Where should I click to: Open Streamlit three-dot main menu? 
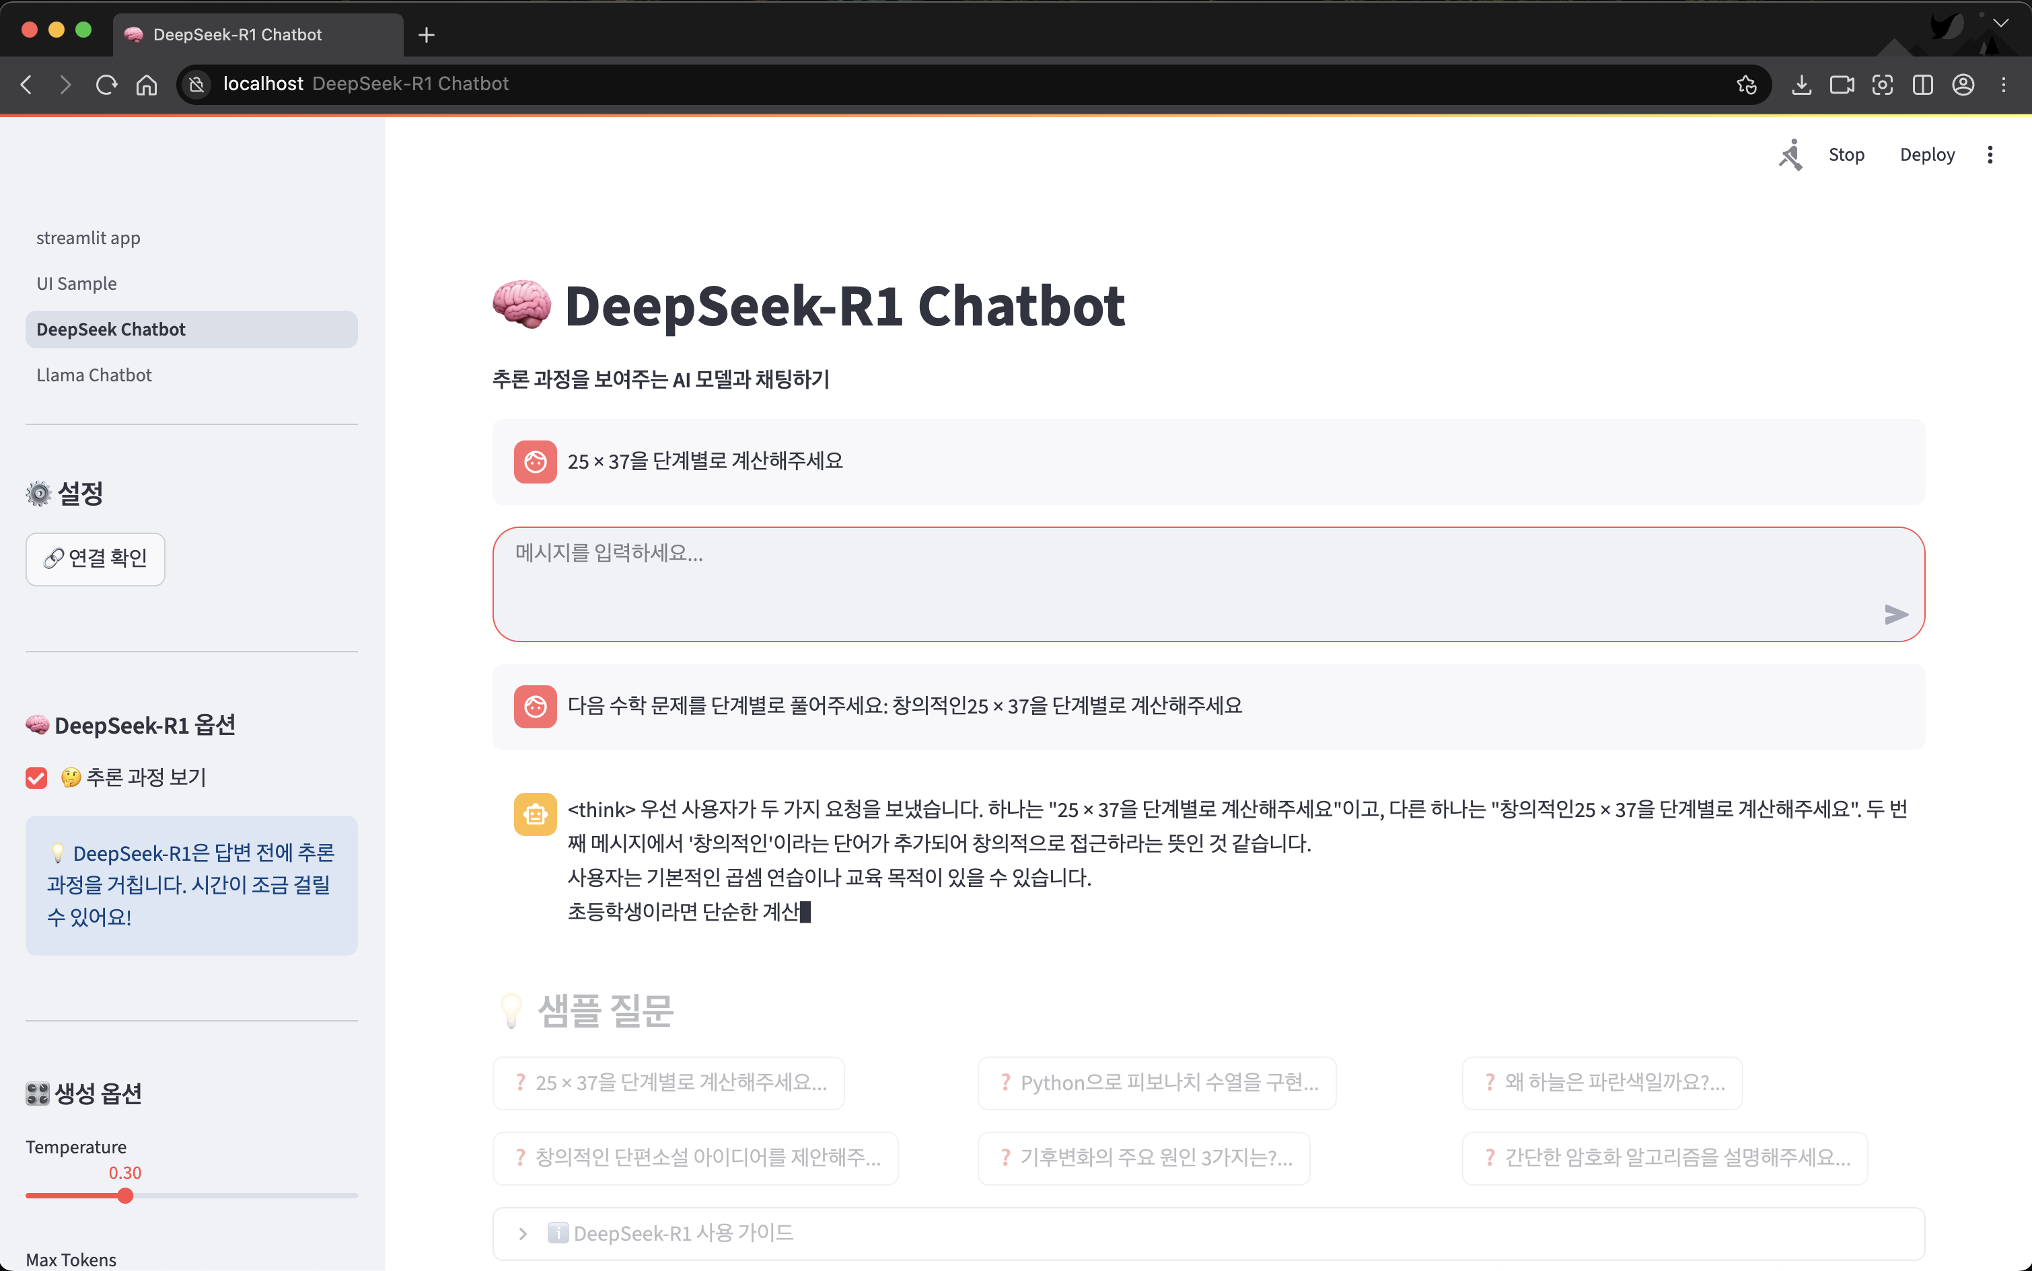coord(1989,155)
